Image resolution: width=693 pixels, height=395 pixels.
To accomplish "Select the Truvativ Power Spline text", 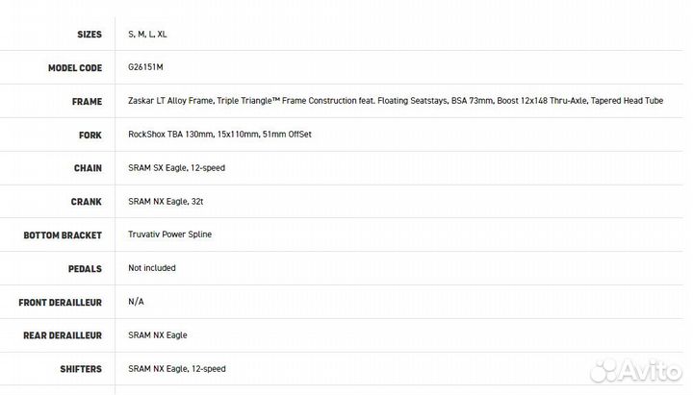I will [169, 235].
